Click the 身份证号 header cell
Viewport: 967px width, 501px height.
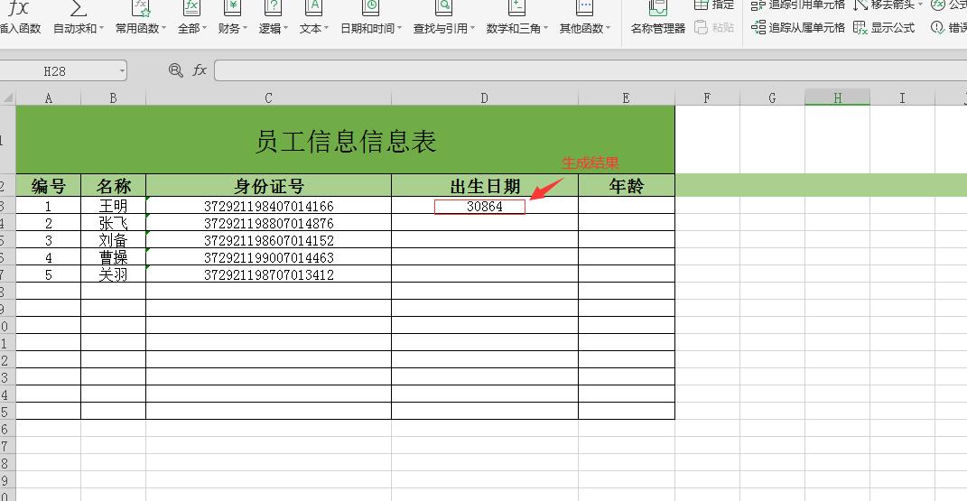tap(268, 185)
